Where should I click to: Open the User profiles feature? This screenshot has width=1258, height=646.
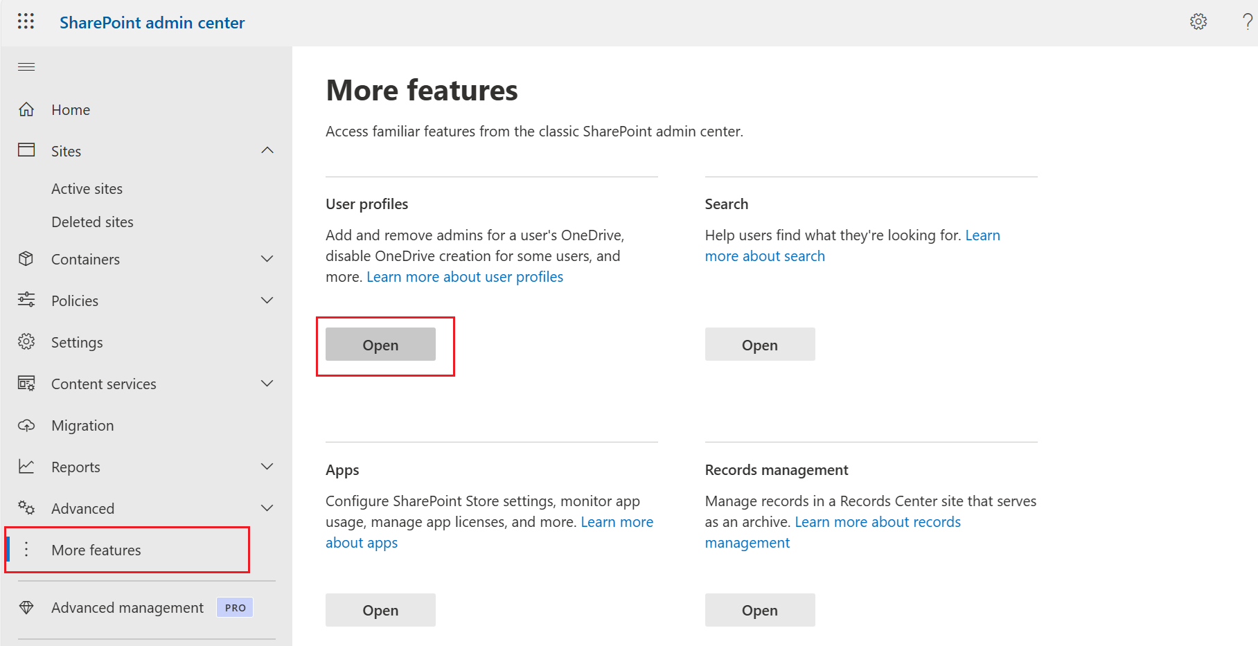380,344
